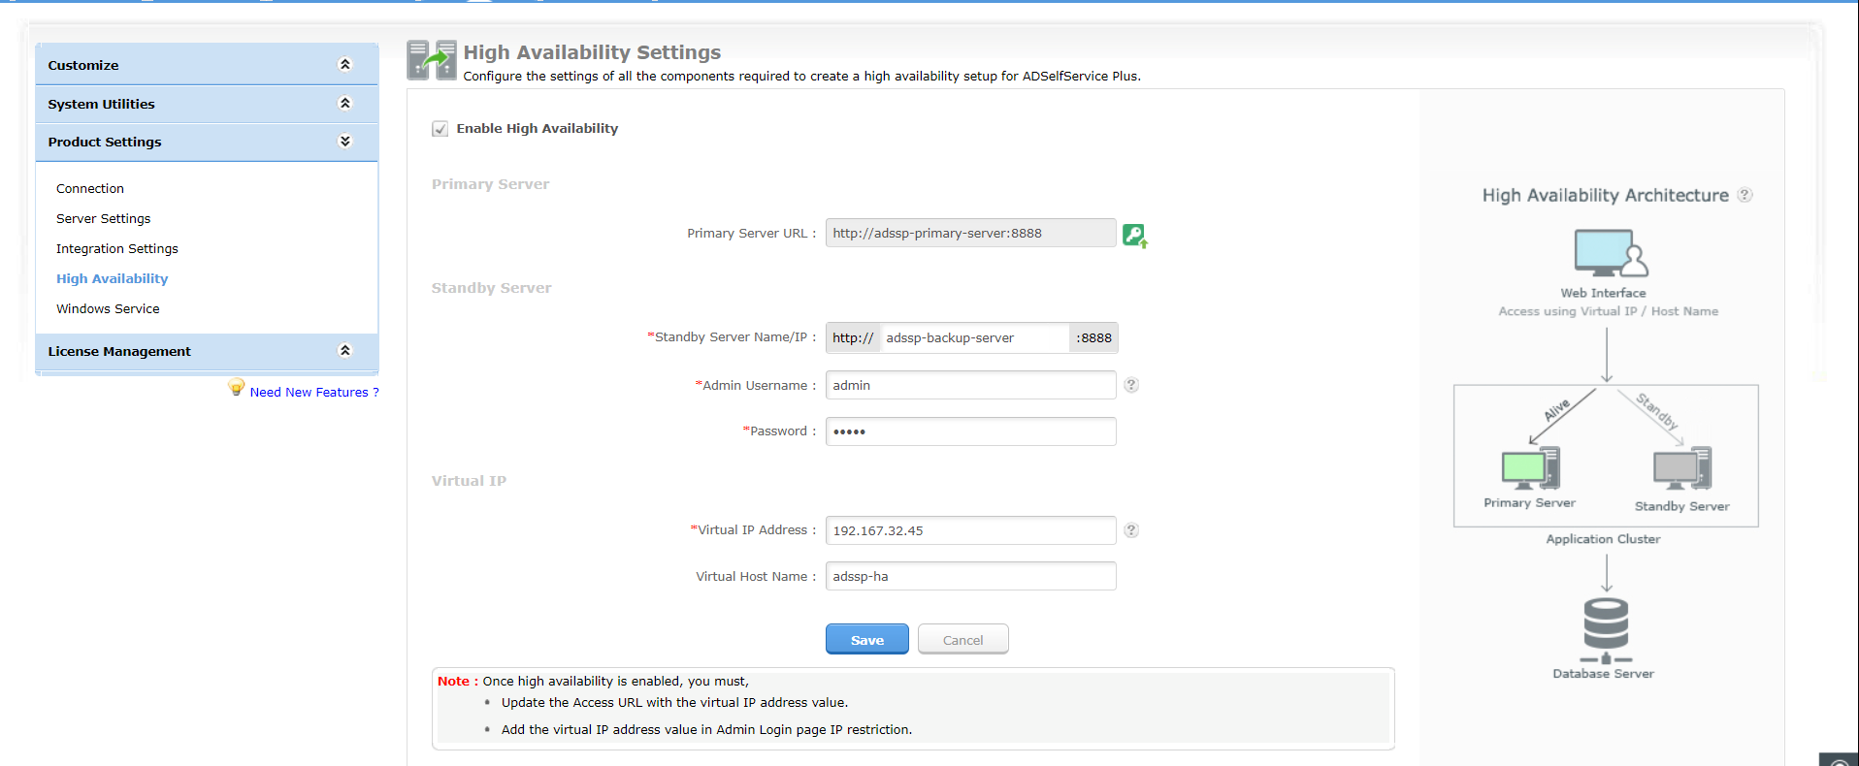Click the Cancel button

point(963,640)
